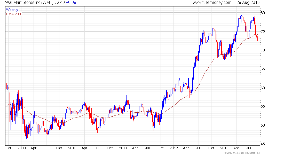
Task: Click the 60 price axis label
Action: (x=263, y=88)
